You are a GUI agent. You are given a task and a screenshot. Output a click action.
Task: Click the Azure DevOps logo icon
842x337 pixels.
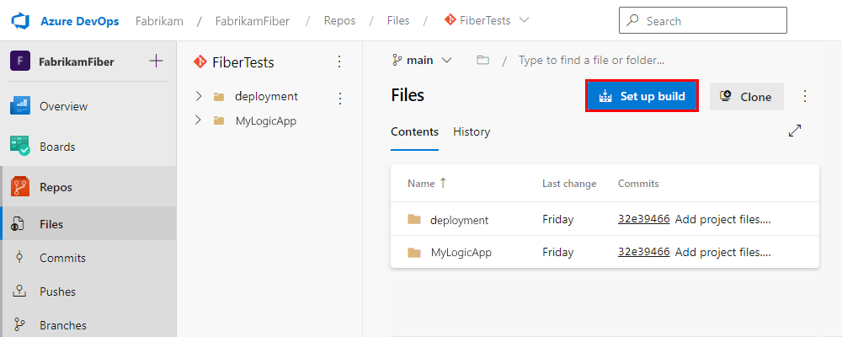point(20,20)
